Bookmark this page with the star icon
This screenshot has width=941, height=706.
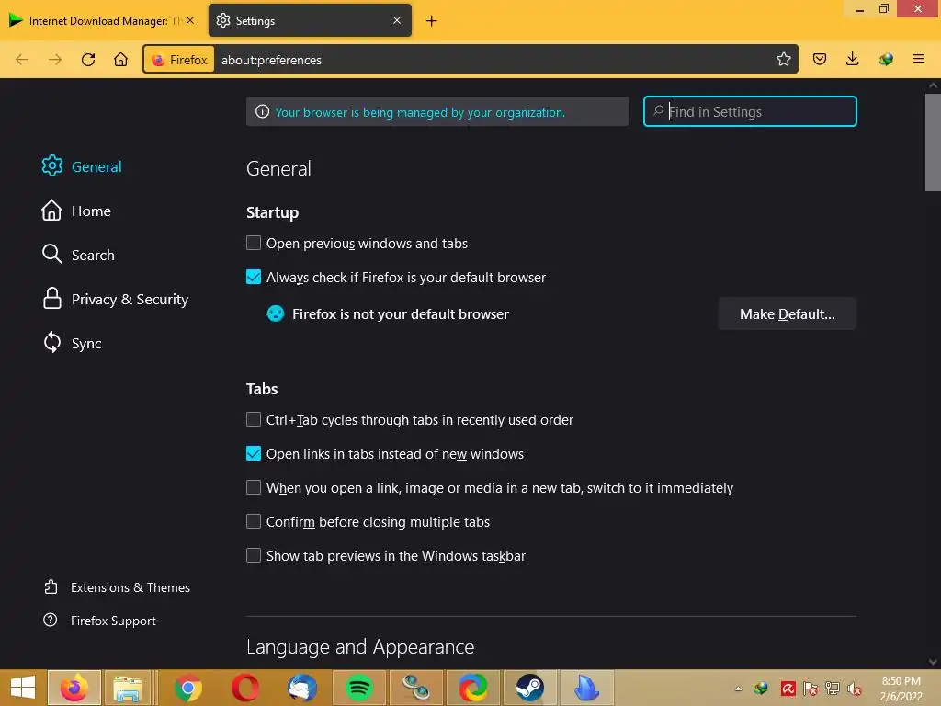(x=783, y=59)
